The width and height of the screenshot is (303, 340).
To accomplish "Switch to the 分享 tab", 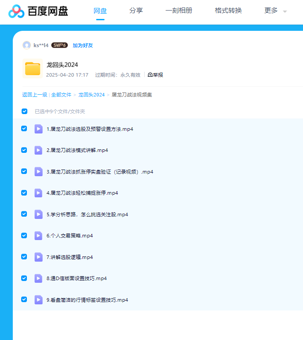I will [136, 11].
